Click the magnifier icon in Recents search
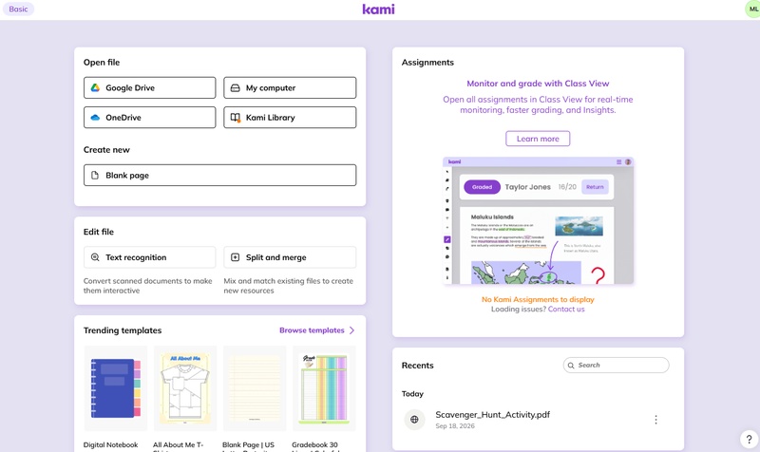The height and width of the screenshot is (452, 760). point(571,366)
